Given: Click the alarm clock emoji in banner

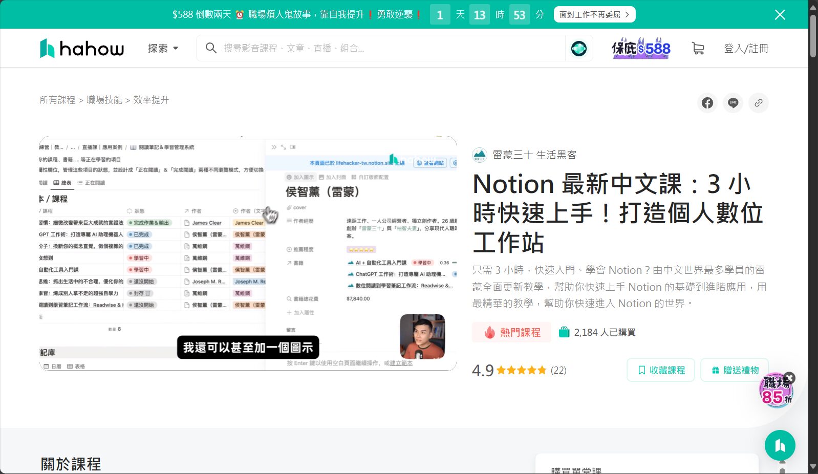Looking at the screenshot, I should click(x=240, y=14).
